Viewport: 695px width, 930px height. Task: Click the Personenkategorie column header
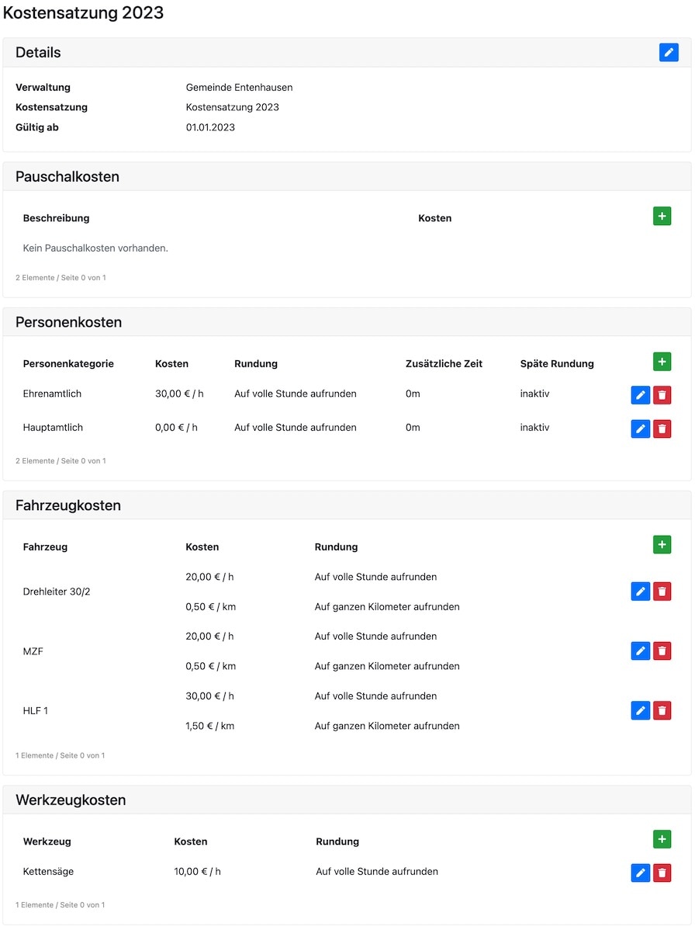click(68, 363)
